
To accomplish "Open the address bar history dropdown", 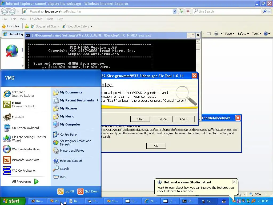I will click(175, 11).
